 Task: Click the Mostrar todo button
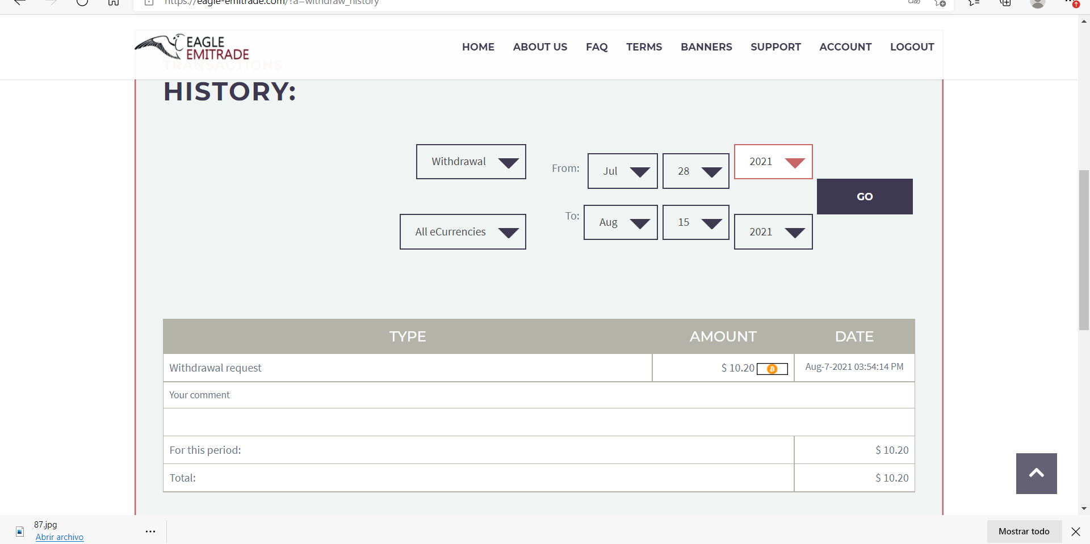pos(1024,532)
